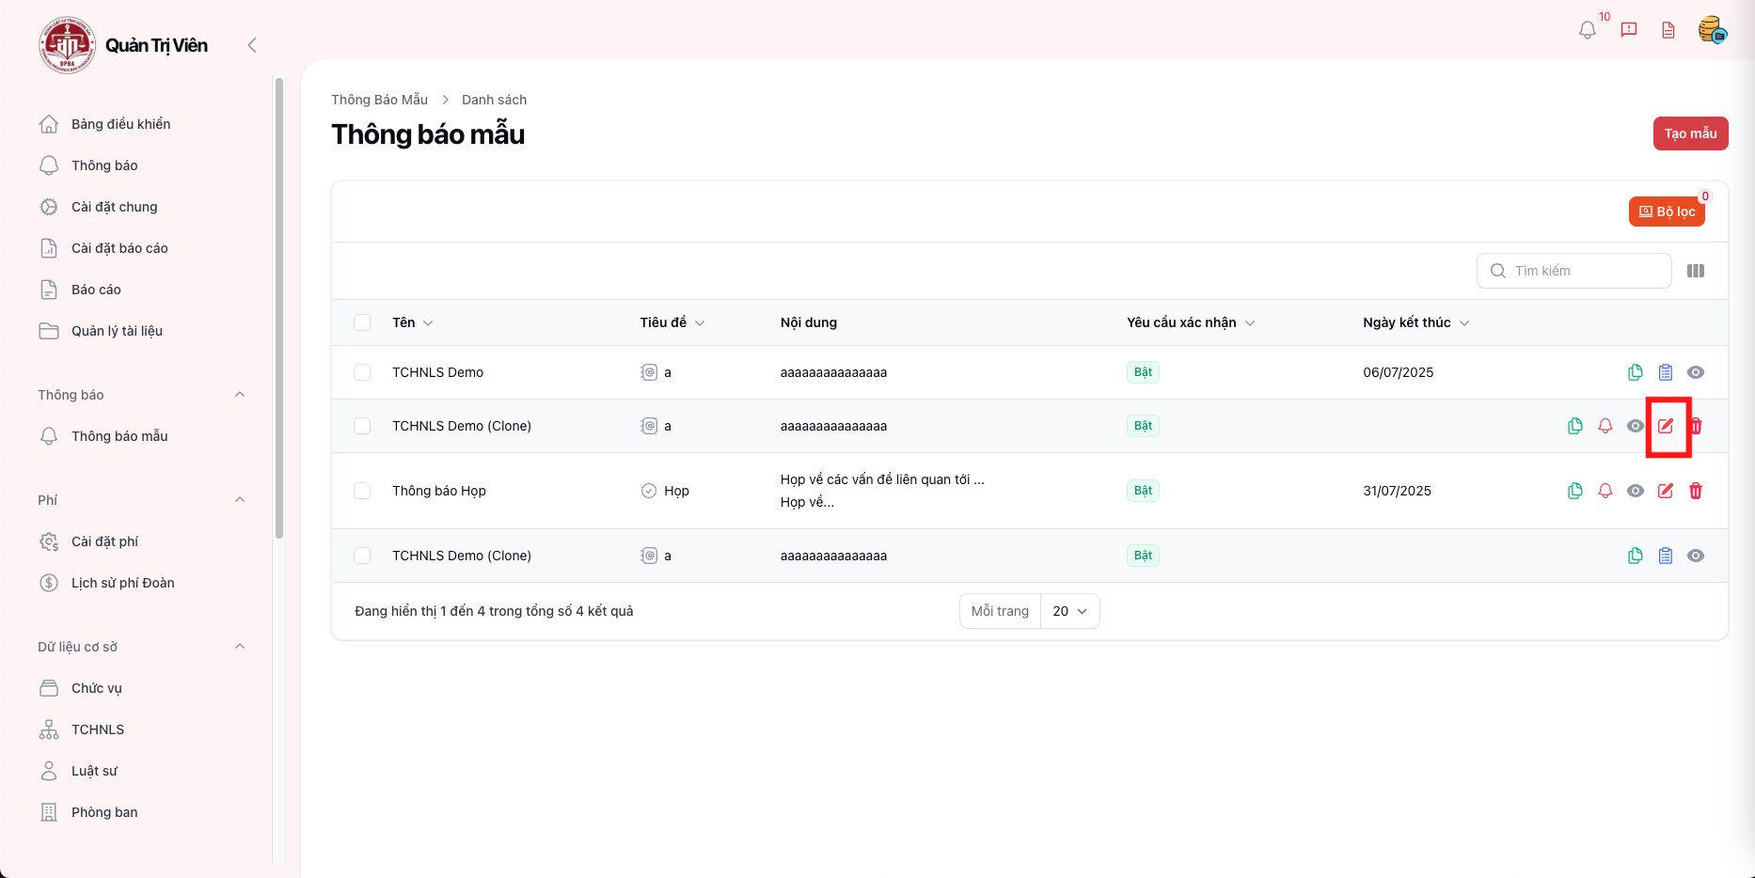
Task: Delete the Thông báo Họp row
Action: click(x=1695, y=491)
